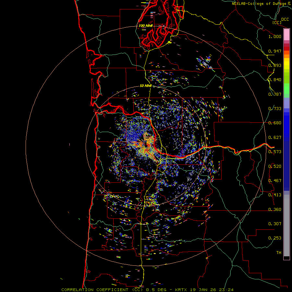This screenshot has width=292, height=292.
Task: Click the 100 NMI range ring label
Action: pos(146,26)
